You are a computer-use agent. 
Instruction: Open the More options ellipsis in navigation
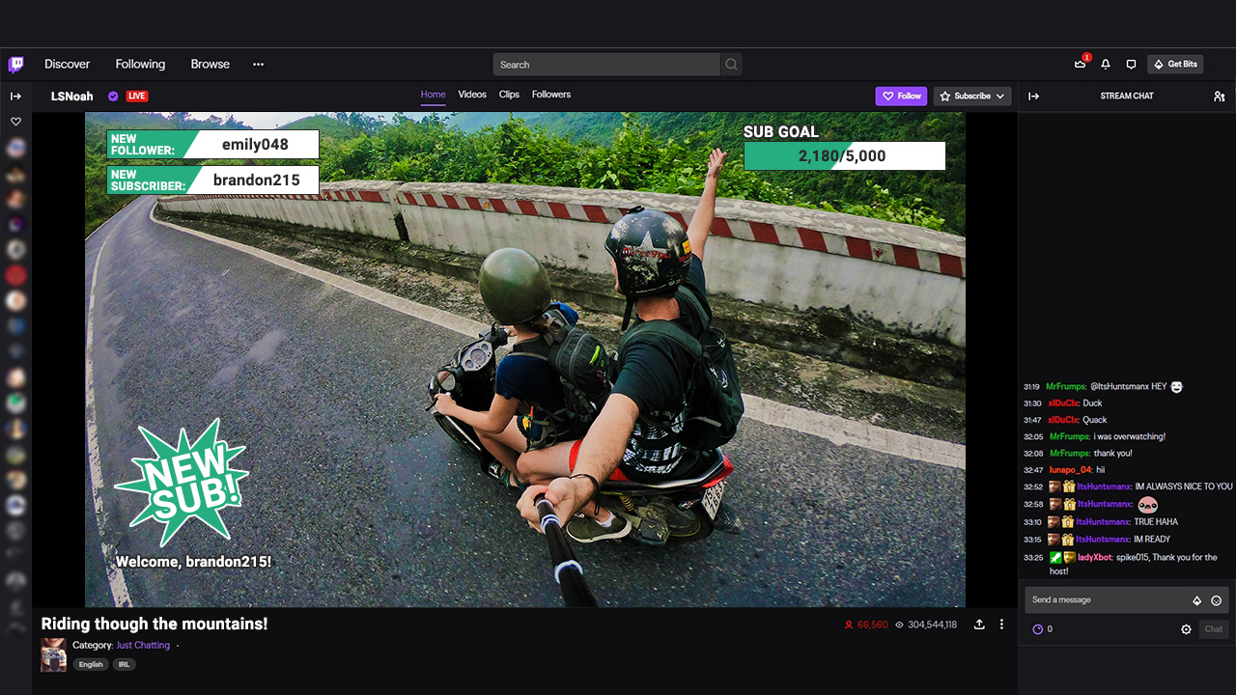(258, 64)
